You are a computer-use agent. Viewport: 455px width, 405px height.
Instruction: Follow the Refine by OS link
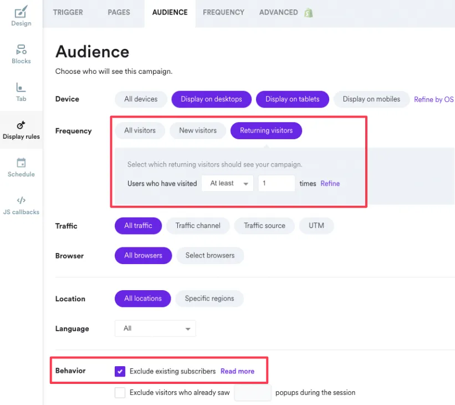click(x=433, y=99)
